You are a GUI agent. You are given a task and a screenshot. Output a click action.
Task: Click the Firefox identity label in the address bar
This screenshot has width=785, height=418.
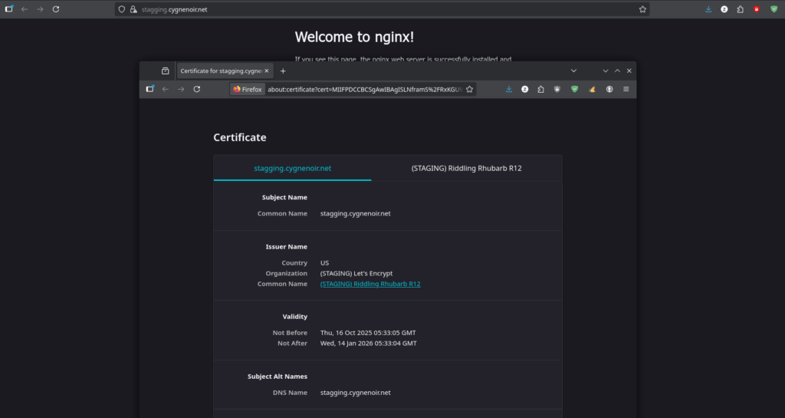click(248, 89)
